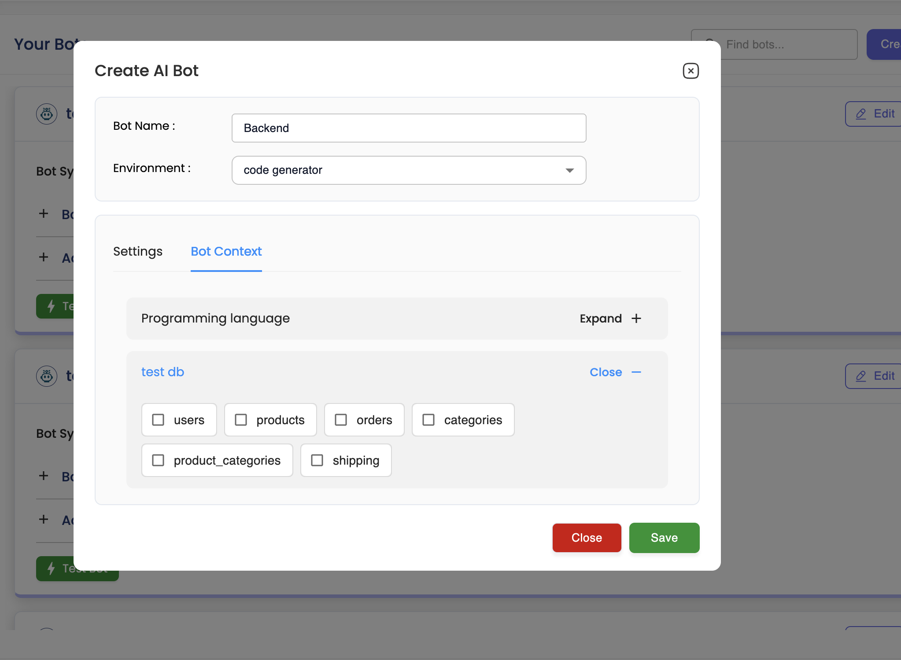Click the X icon to dismiss Create AI Bot
The height and width of the screenshot is (660, 901).
pyautogui.click(x=691, y=71)
